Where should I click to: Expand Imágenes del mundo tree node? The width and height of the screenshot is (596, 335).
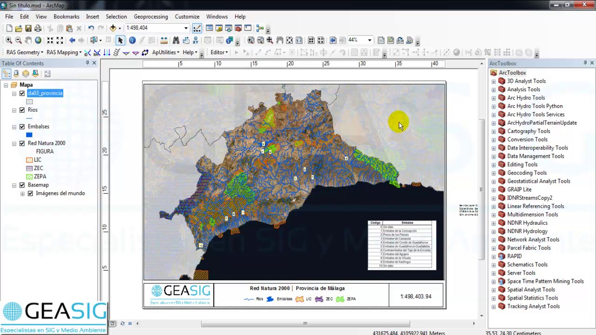(22, 194)
